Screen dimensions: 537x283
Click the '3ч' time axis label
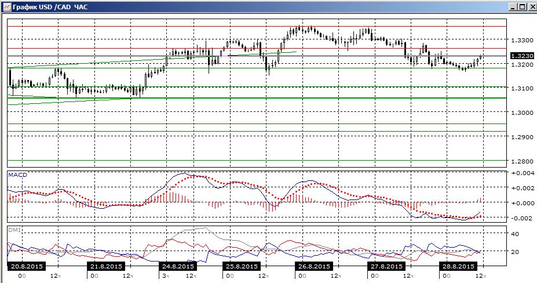(166, 276)
